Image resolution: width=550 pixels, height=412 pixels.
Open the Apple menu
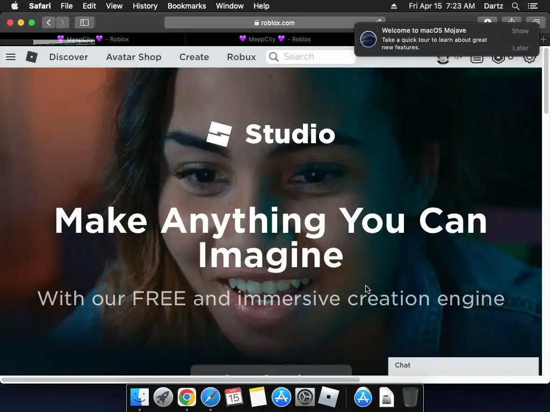(15, 6)
